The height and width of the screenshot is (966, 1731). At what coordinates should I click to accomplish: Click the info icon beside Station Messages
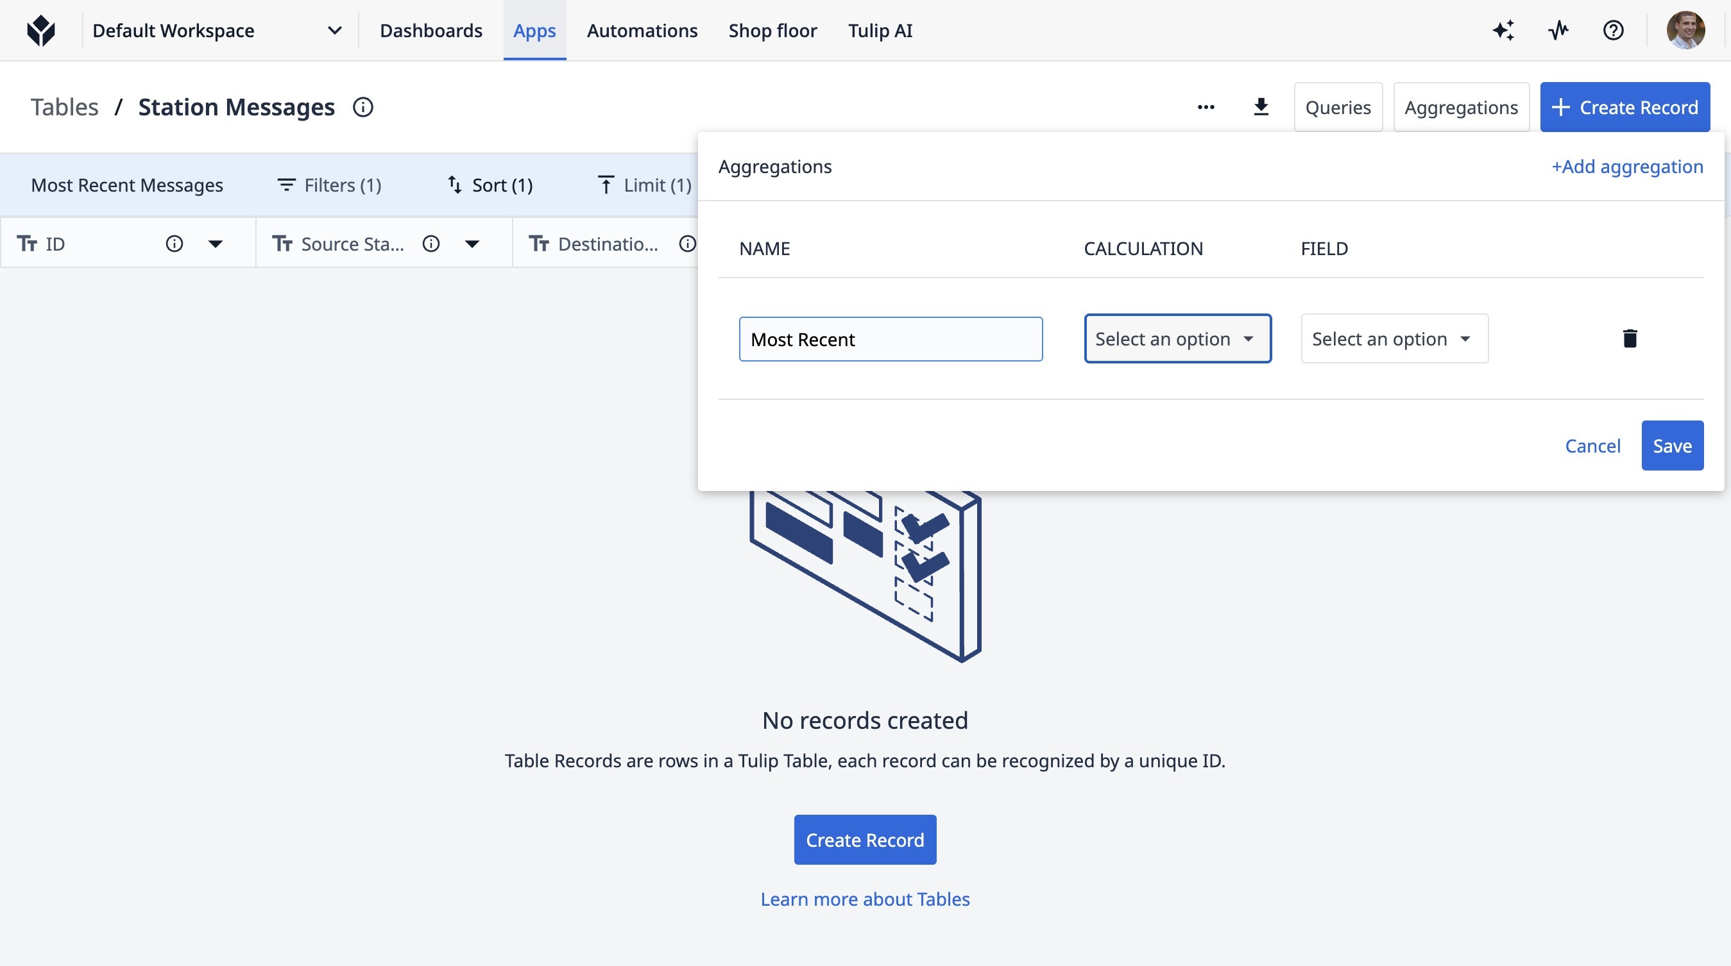[363, 107]
